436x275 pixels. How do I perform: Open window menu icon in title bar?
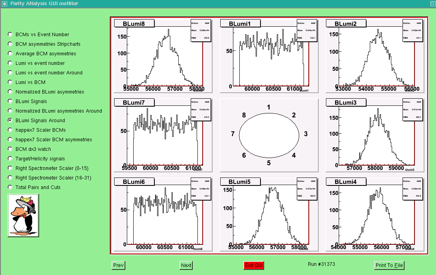pyautogui.click(x=4, y=4)
